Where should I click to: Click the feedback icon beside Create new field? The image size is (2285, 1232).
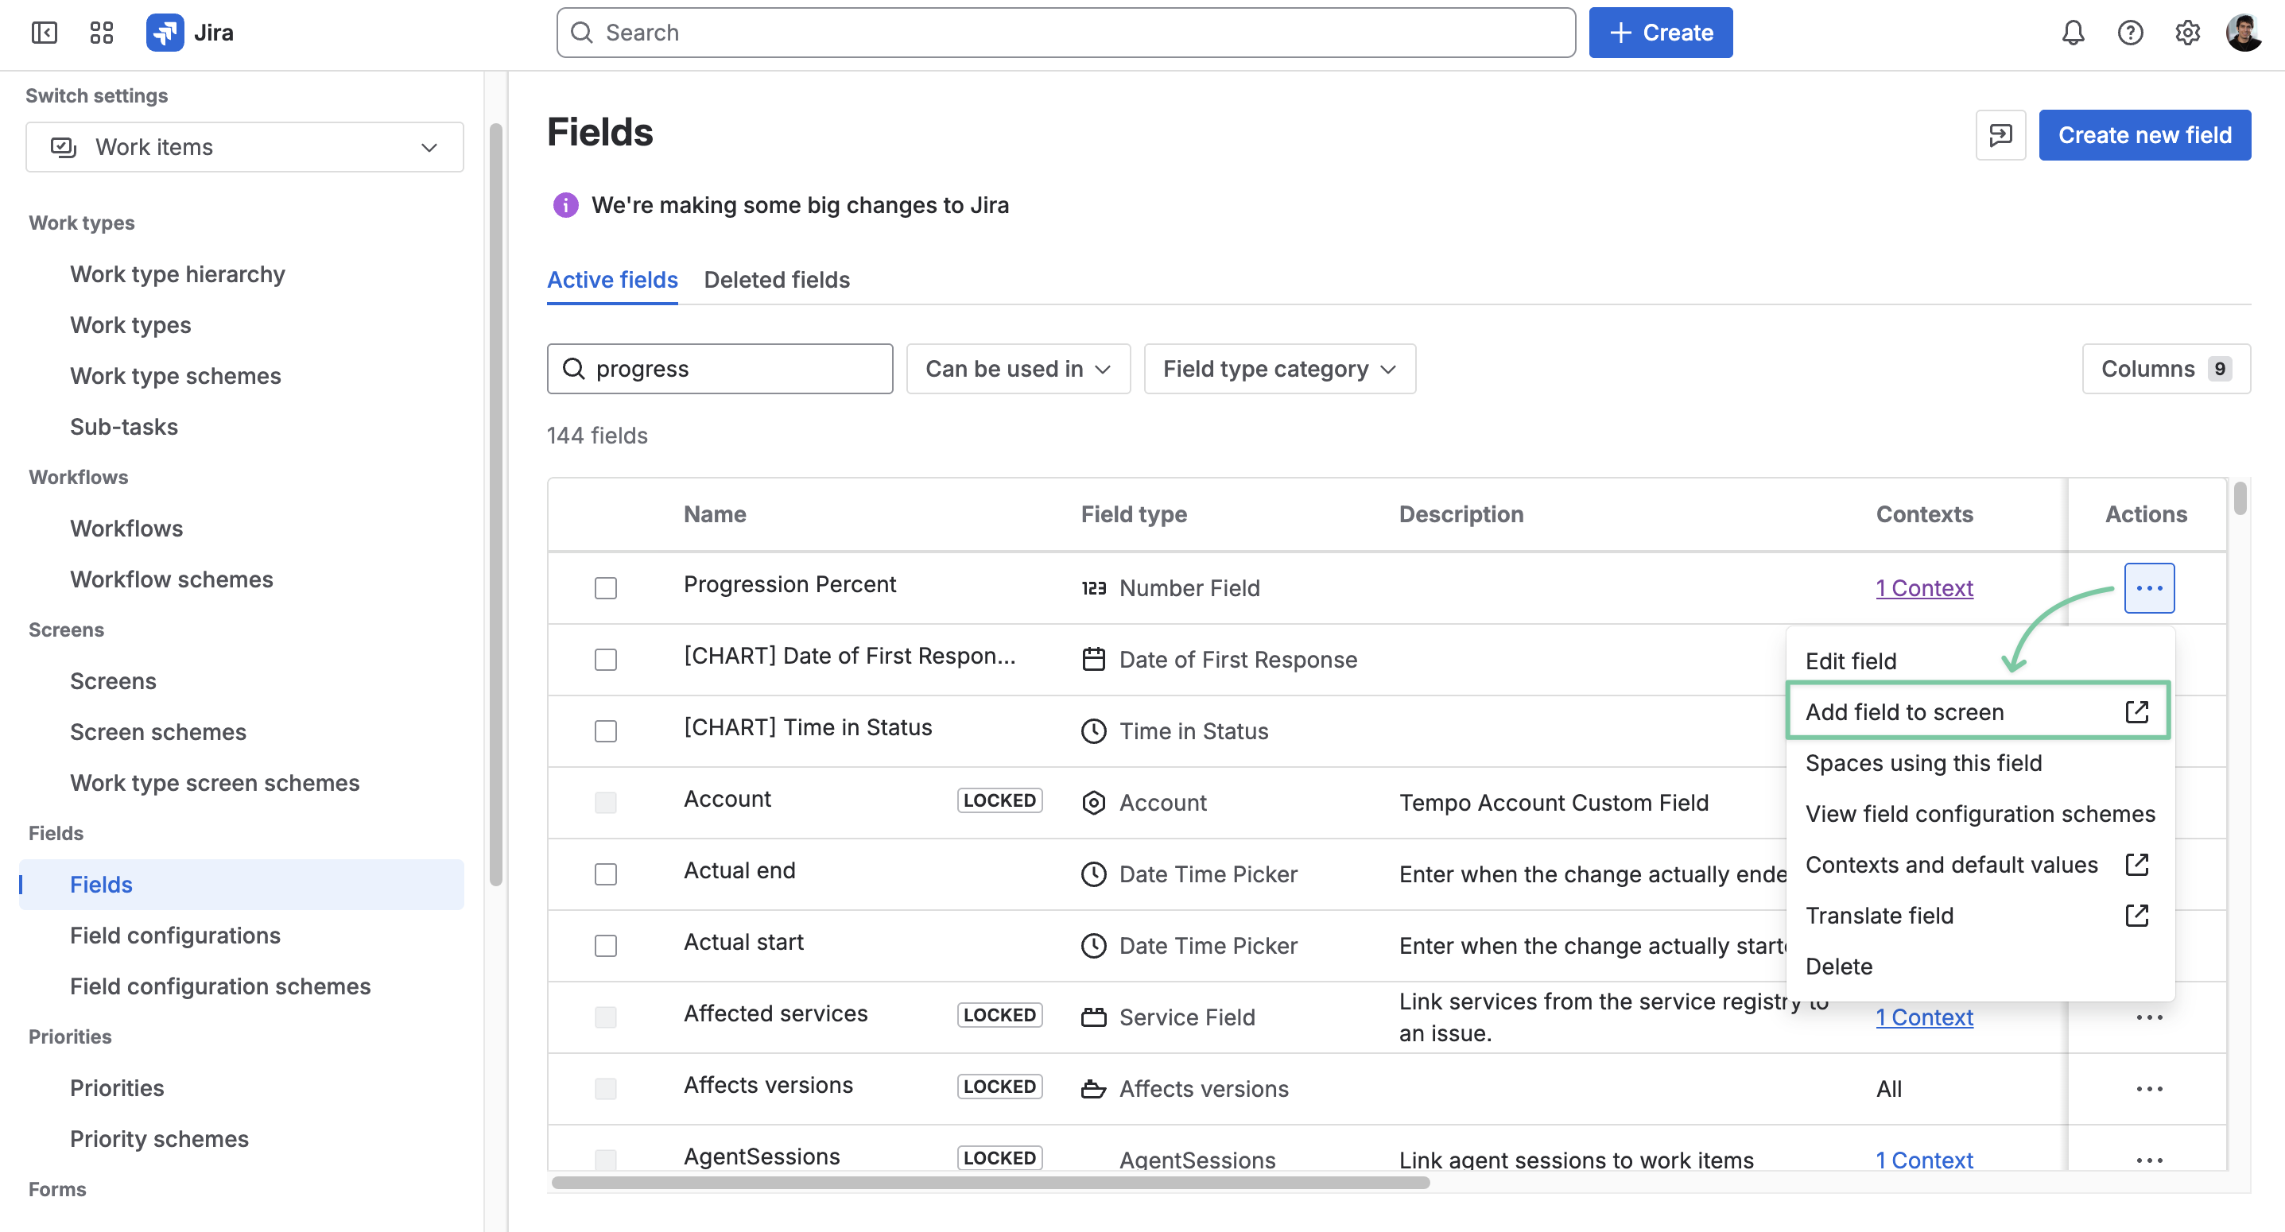click(x=2001, y=135)
